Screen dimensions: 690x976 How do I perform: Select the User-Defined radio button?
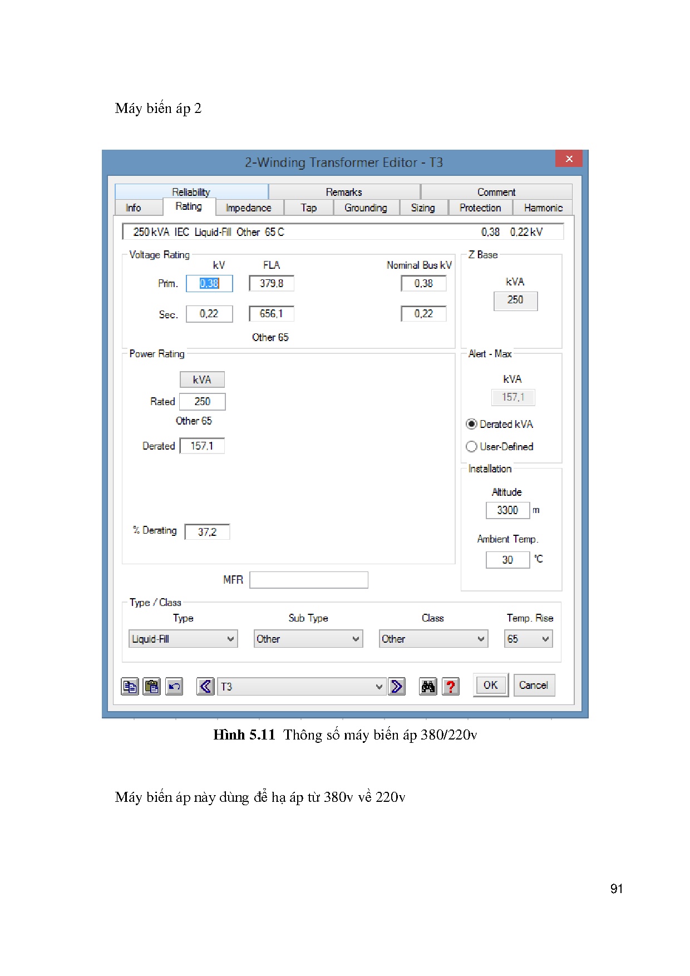coord(472,446)
